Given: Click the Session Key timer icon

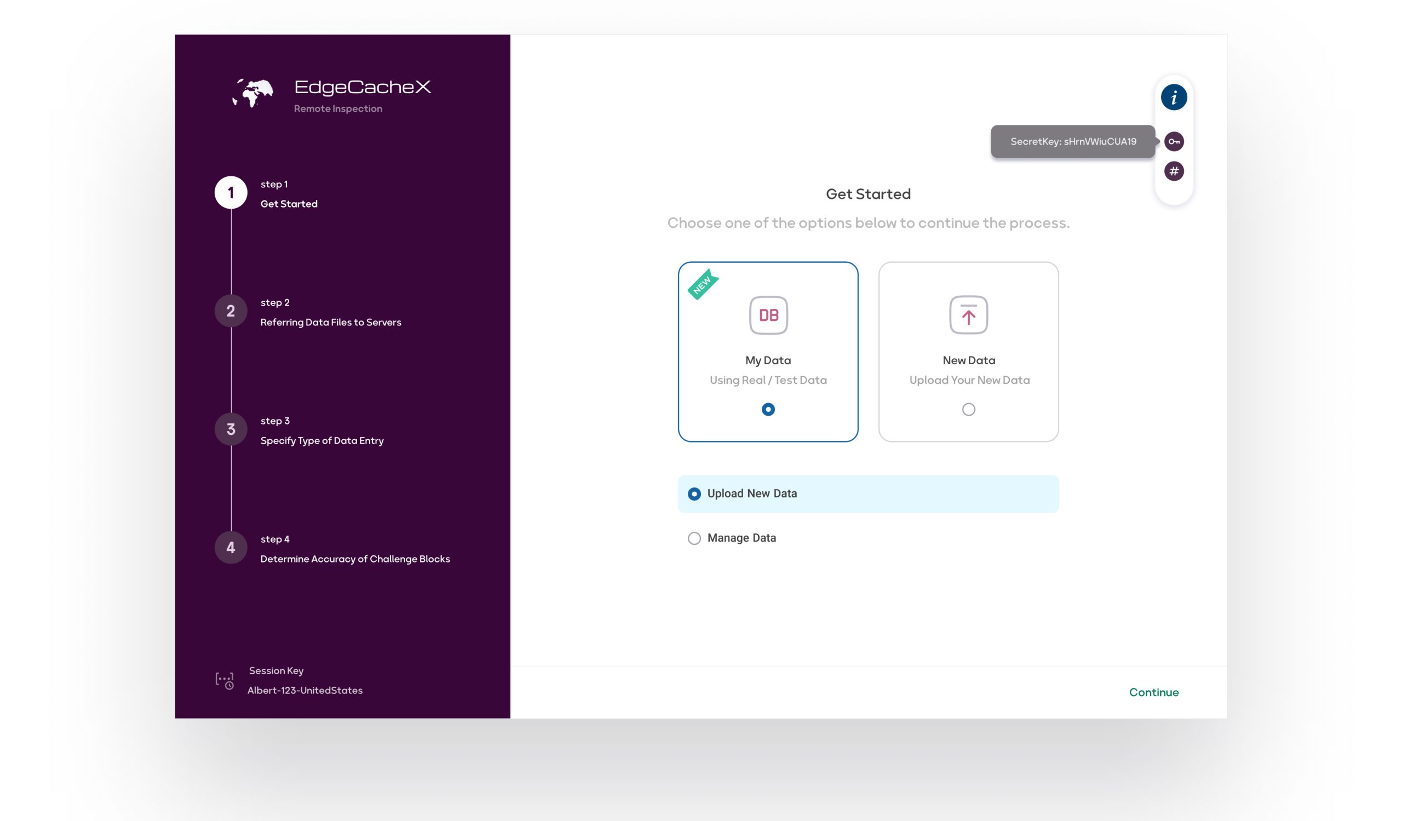Looking at the screenshot, I should pyautogui.click(x=225, y=680).
